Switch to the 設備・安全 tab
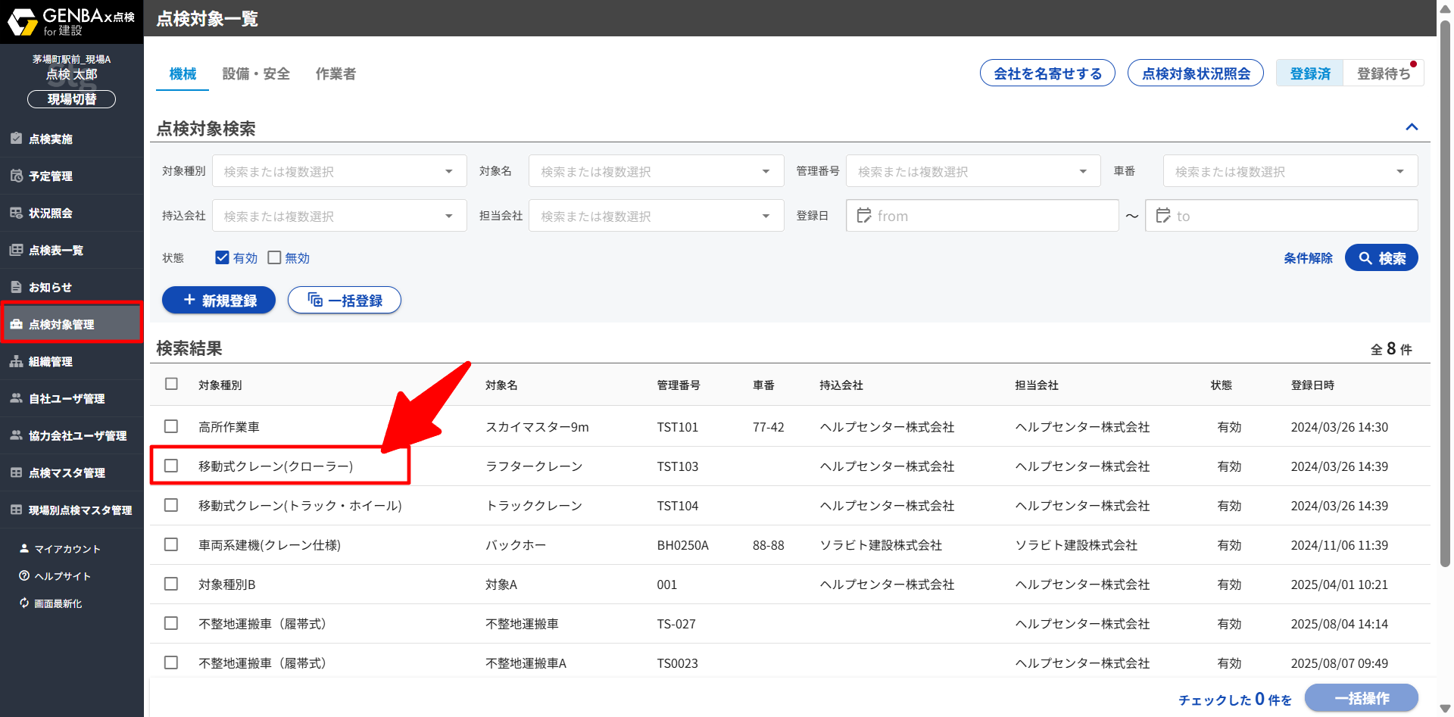 (256, 73)
